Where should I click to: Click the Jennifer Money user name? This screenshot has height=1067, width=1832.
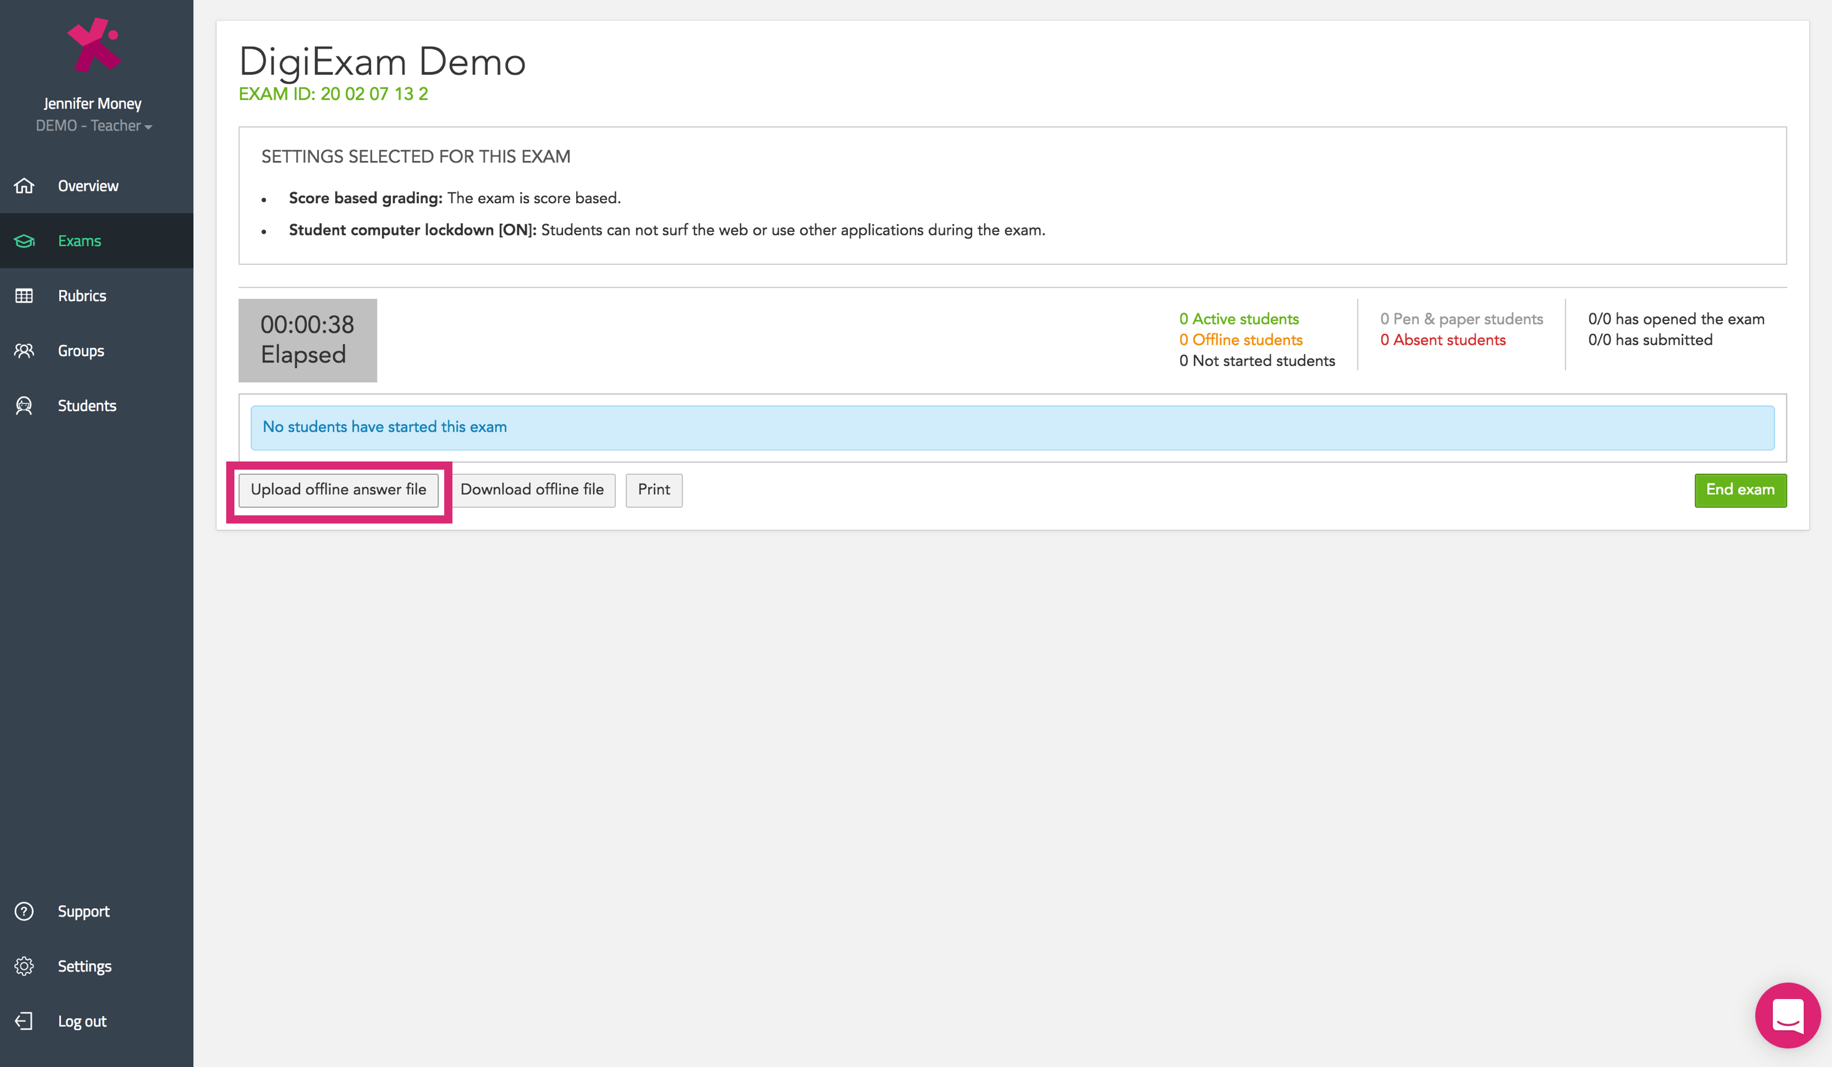pos(93,103)
